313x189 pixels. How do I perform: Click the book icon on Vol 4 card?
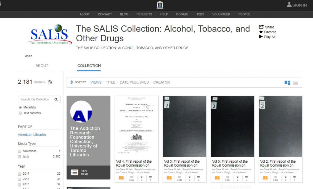(x=121, y=178)
